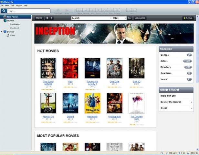The image size is (199, 155).
Task: Browse Years in Navigation panel
Action: click(x=176, y=79)
